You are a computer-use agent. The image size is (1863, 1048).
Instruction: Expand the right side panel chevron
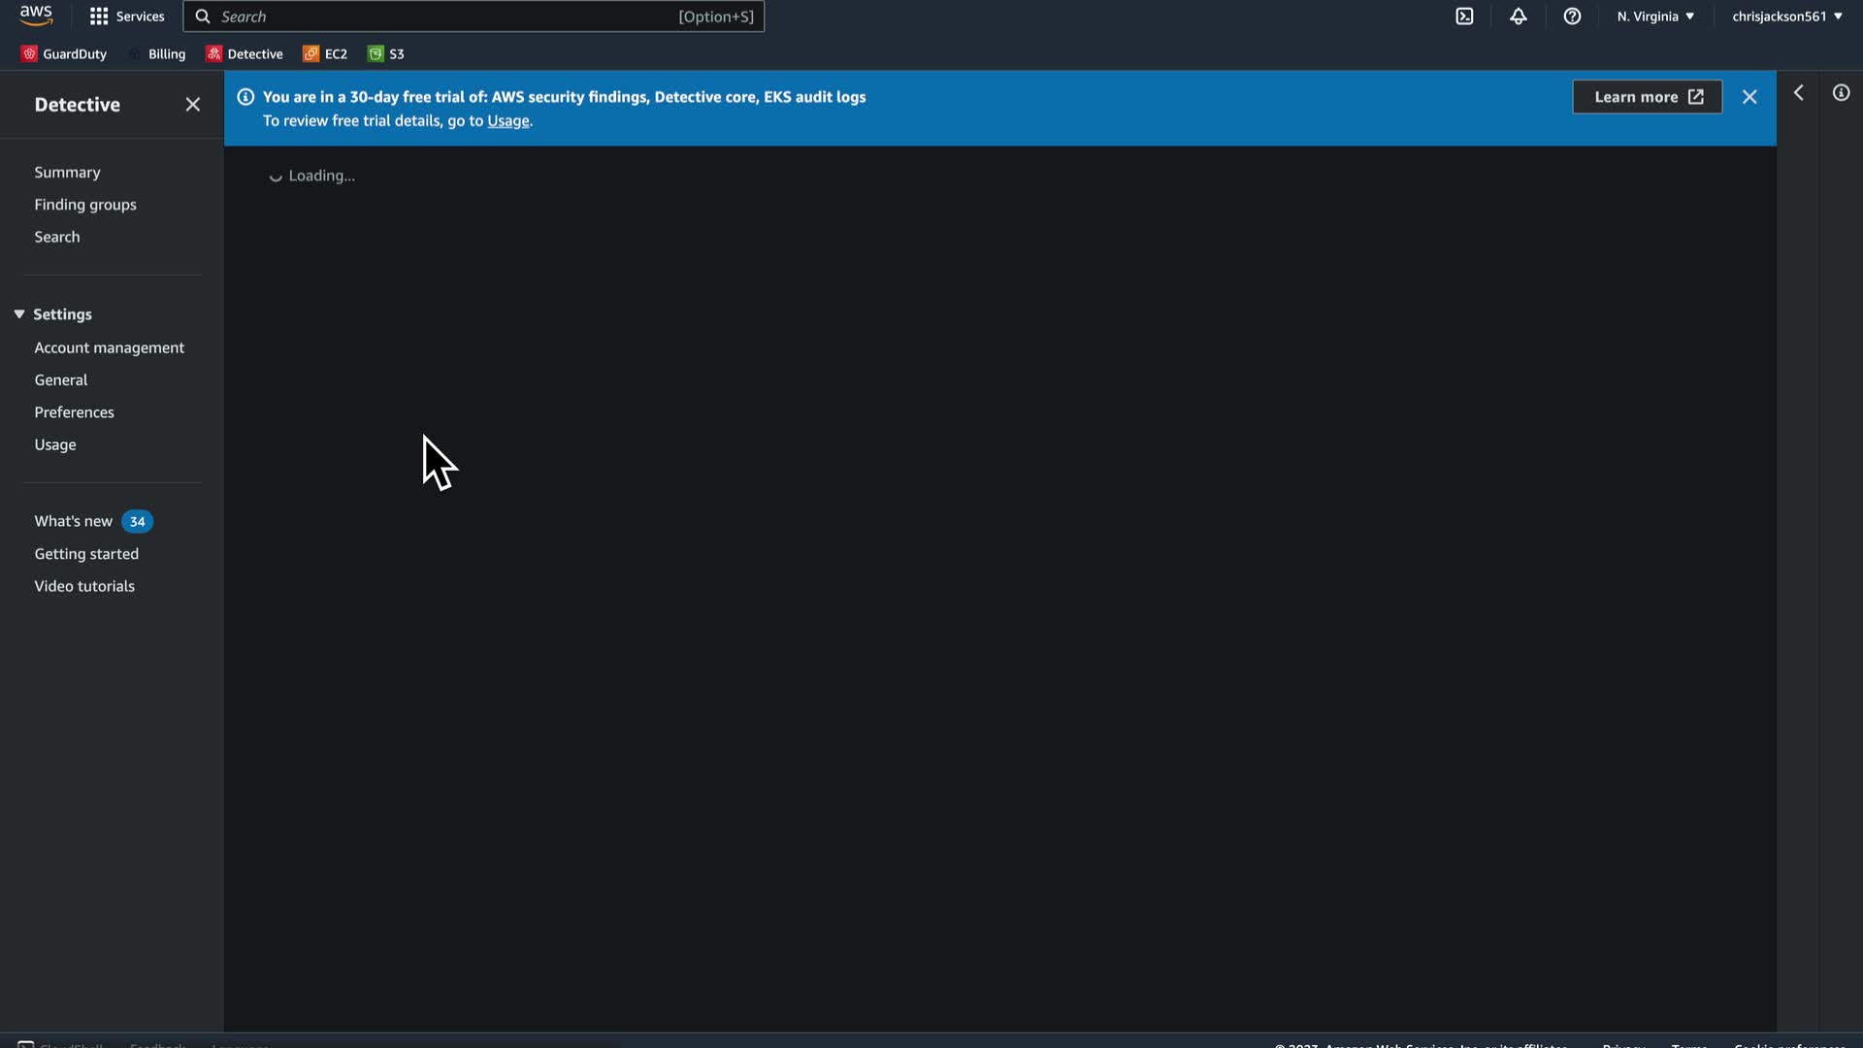1799,93
